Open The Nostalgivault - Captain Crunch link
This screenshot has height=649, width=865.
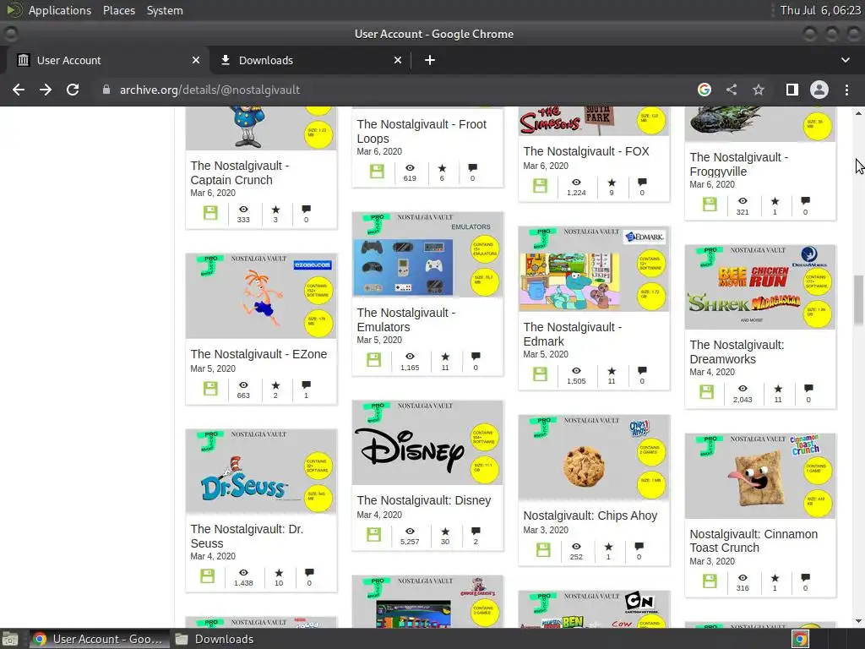tap(239, 172)
